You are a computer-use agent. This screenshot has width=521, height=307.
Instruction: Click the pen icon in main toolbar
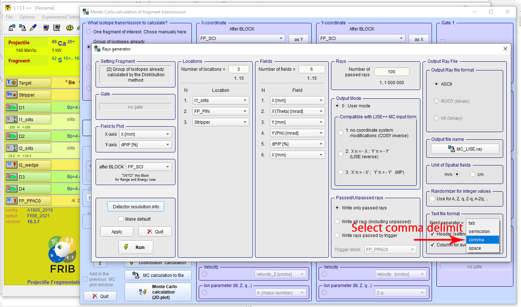(x=33, y=28)
